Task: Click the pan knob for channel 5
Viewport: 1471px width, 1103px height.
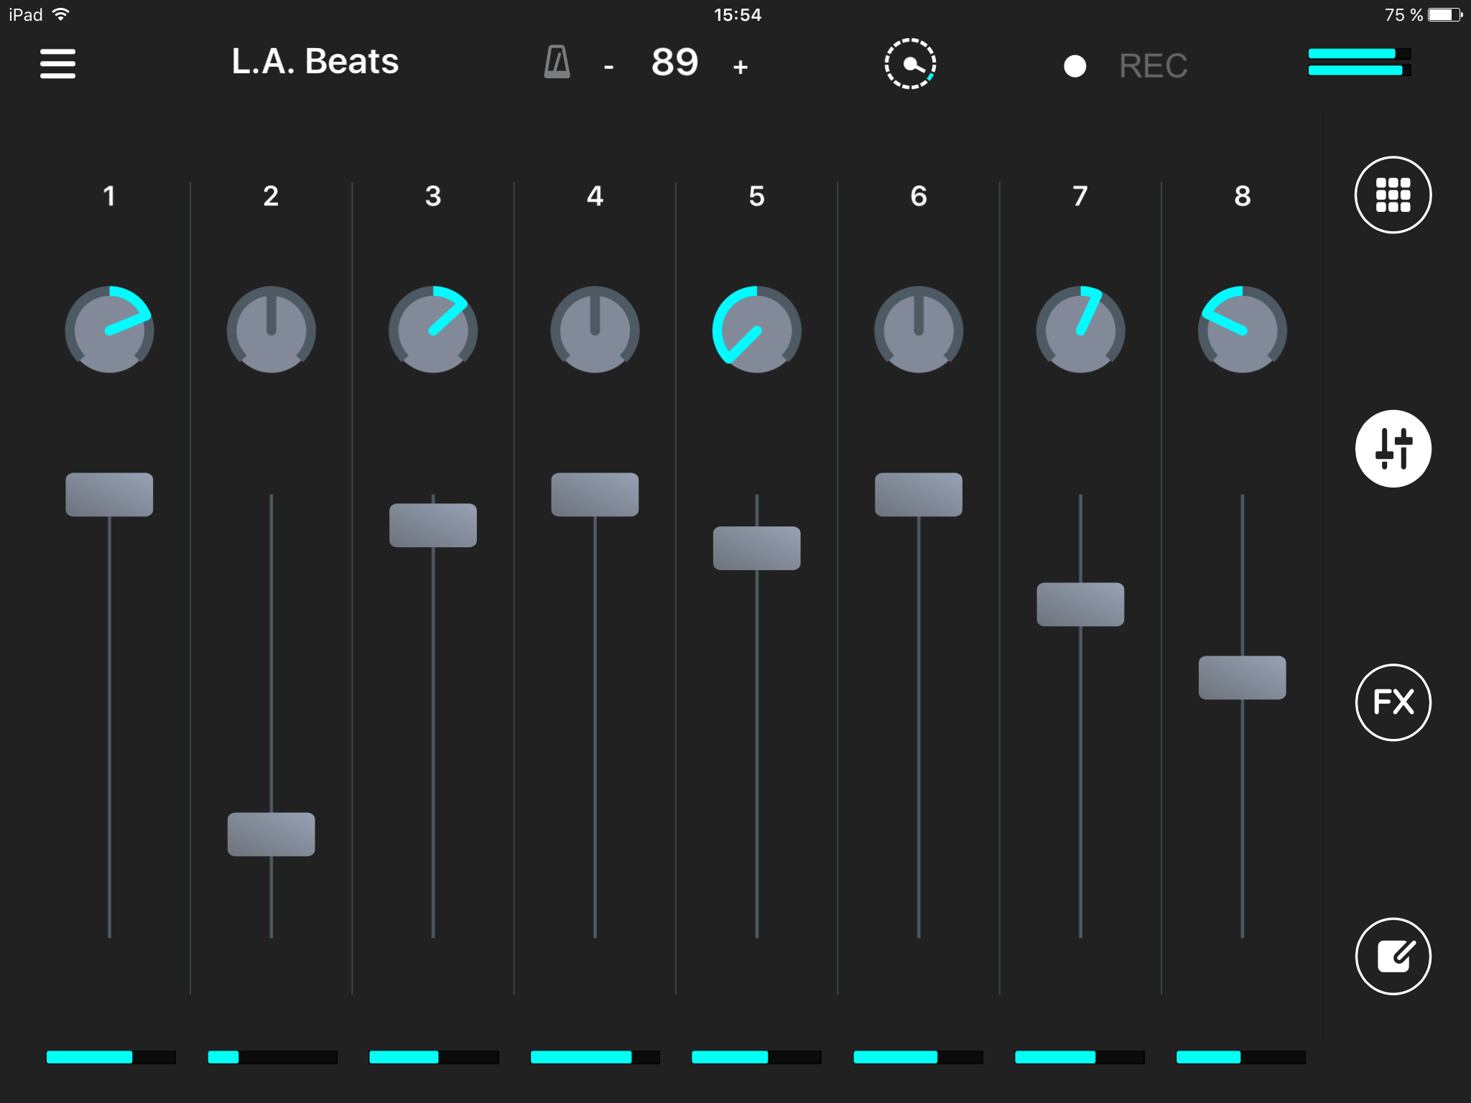Action: 756,330
